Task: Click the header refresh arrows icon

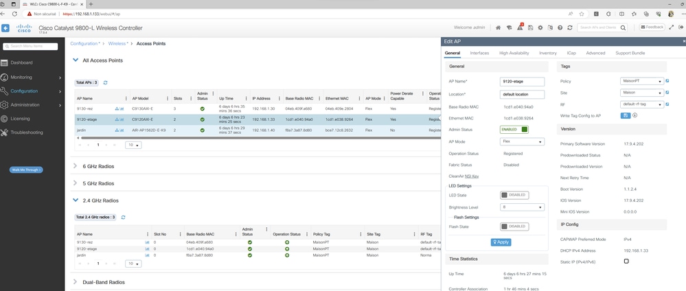Action: [570, 27]
